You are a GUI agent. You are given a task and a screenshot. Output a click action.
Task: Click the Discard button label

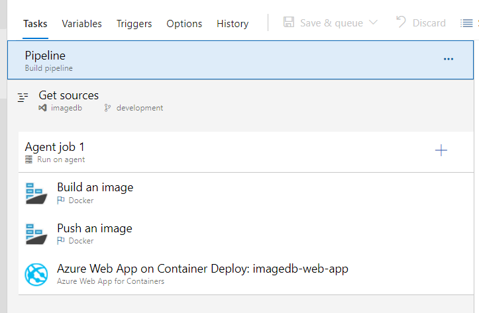(x=429, y=23)
